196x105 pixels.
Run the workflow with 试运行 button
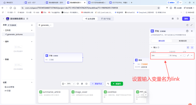click(117, 84)
